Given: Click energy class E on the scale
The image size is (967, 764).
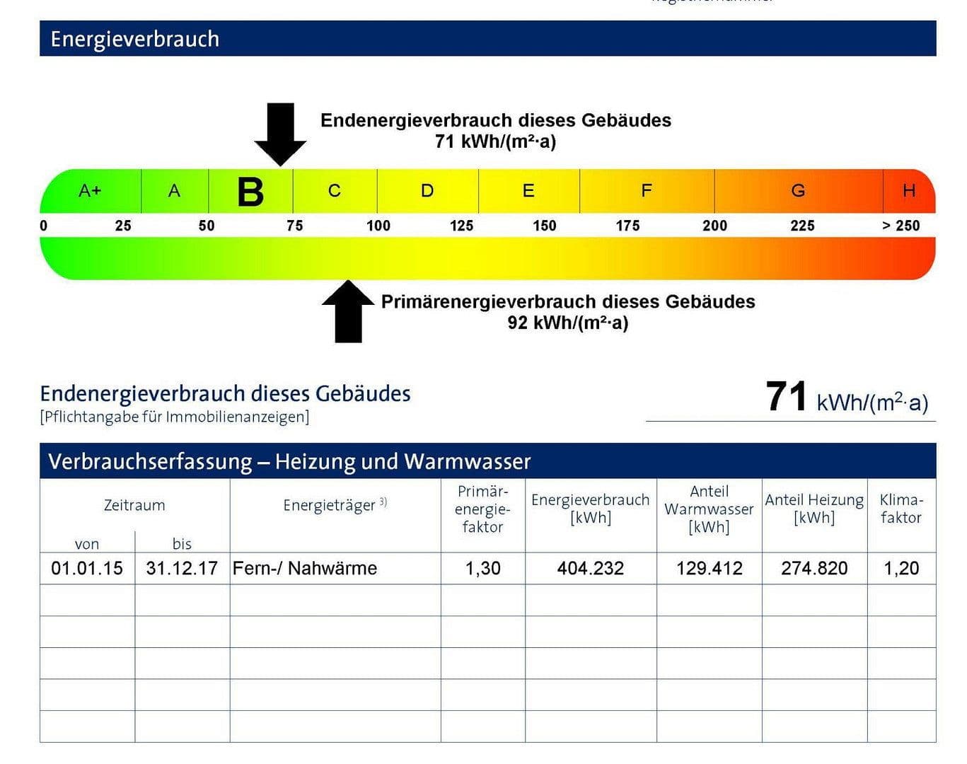Looking at the screenshot, I should coord(528,191).
